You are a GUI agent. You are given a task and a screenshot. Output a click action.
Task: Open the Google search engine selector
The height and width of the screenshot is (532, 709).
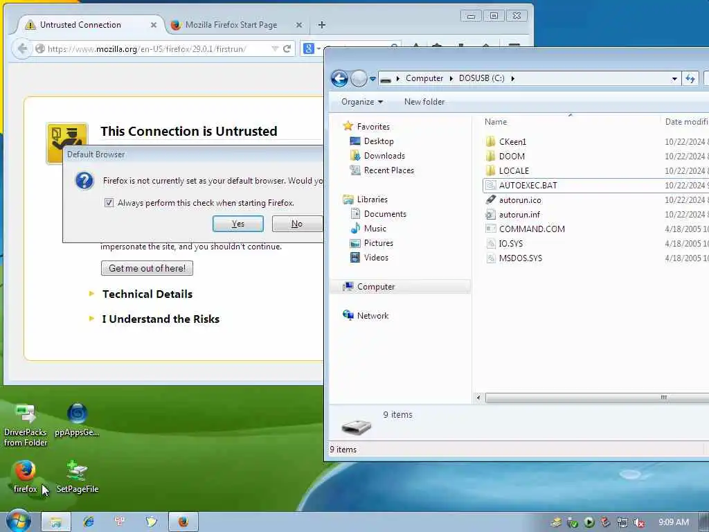311,48
